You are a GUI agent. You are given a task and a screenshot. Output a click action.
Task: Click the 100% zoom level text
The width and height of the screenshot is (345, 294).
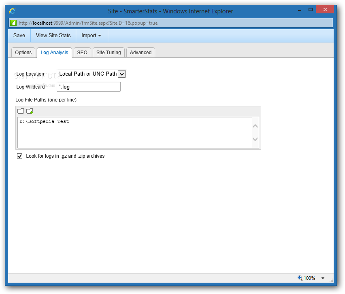tap(309, 278)
